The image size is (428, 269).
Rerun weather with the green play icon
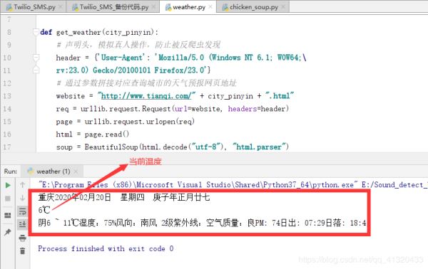tap(8, 186)
